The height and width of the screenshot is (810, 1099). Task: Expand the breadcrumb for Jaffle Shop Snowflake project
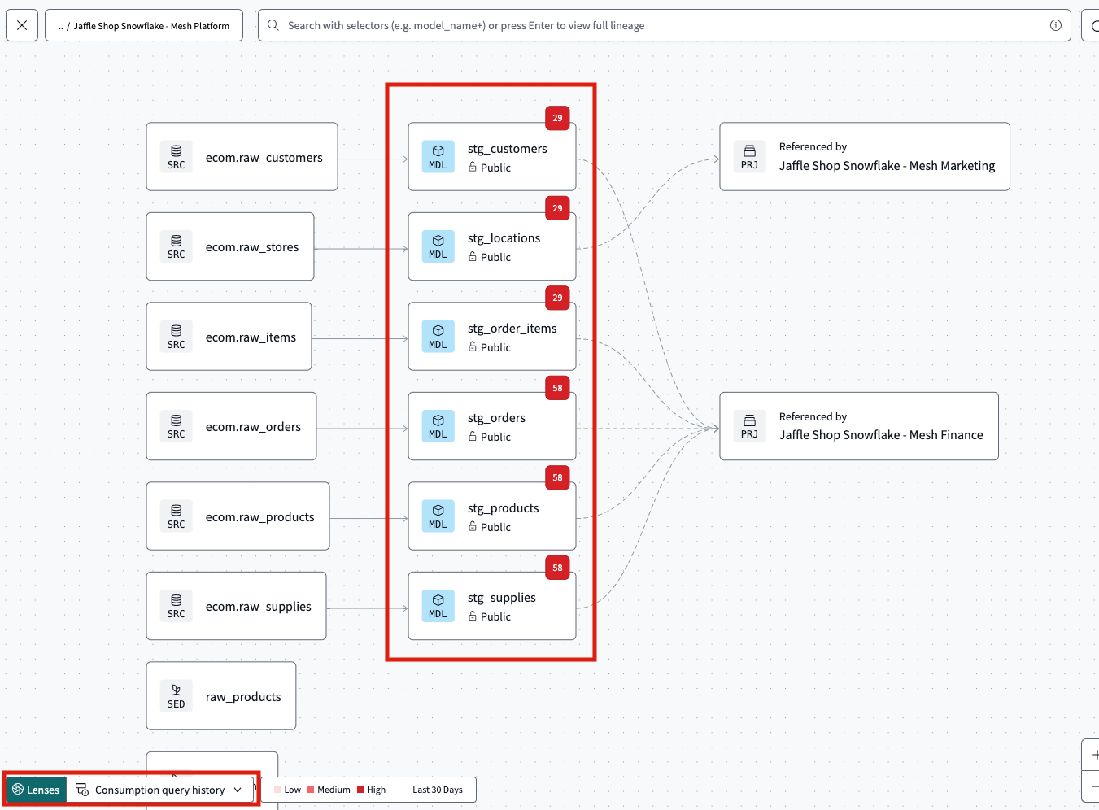[60, 25]
